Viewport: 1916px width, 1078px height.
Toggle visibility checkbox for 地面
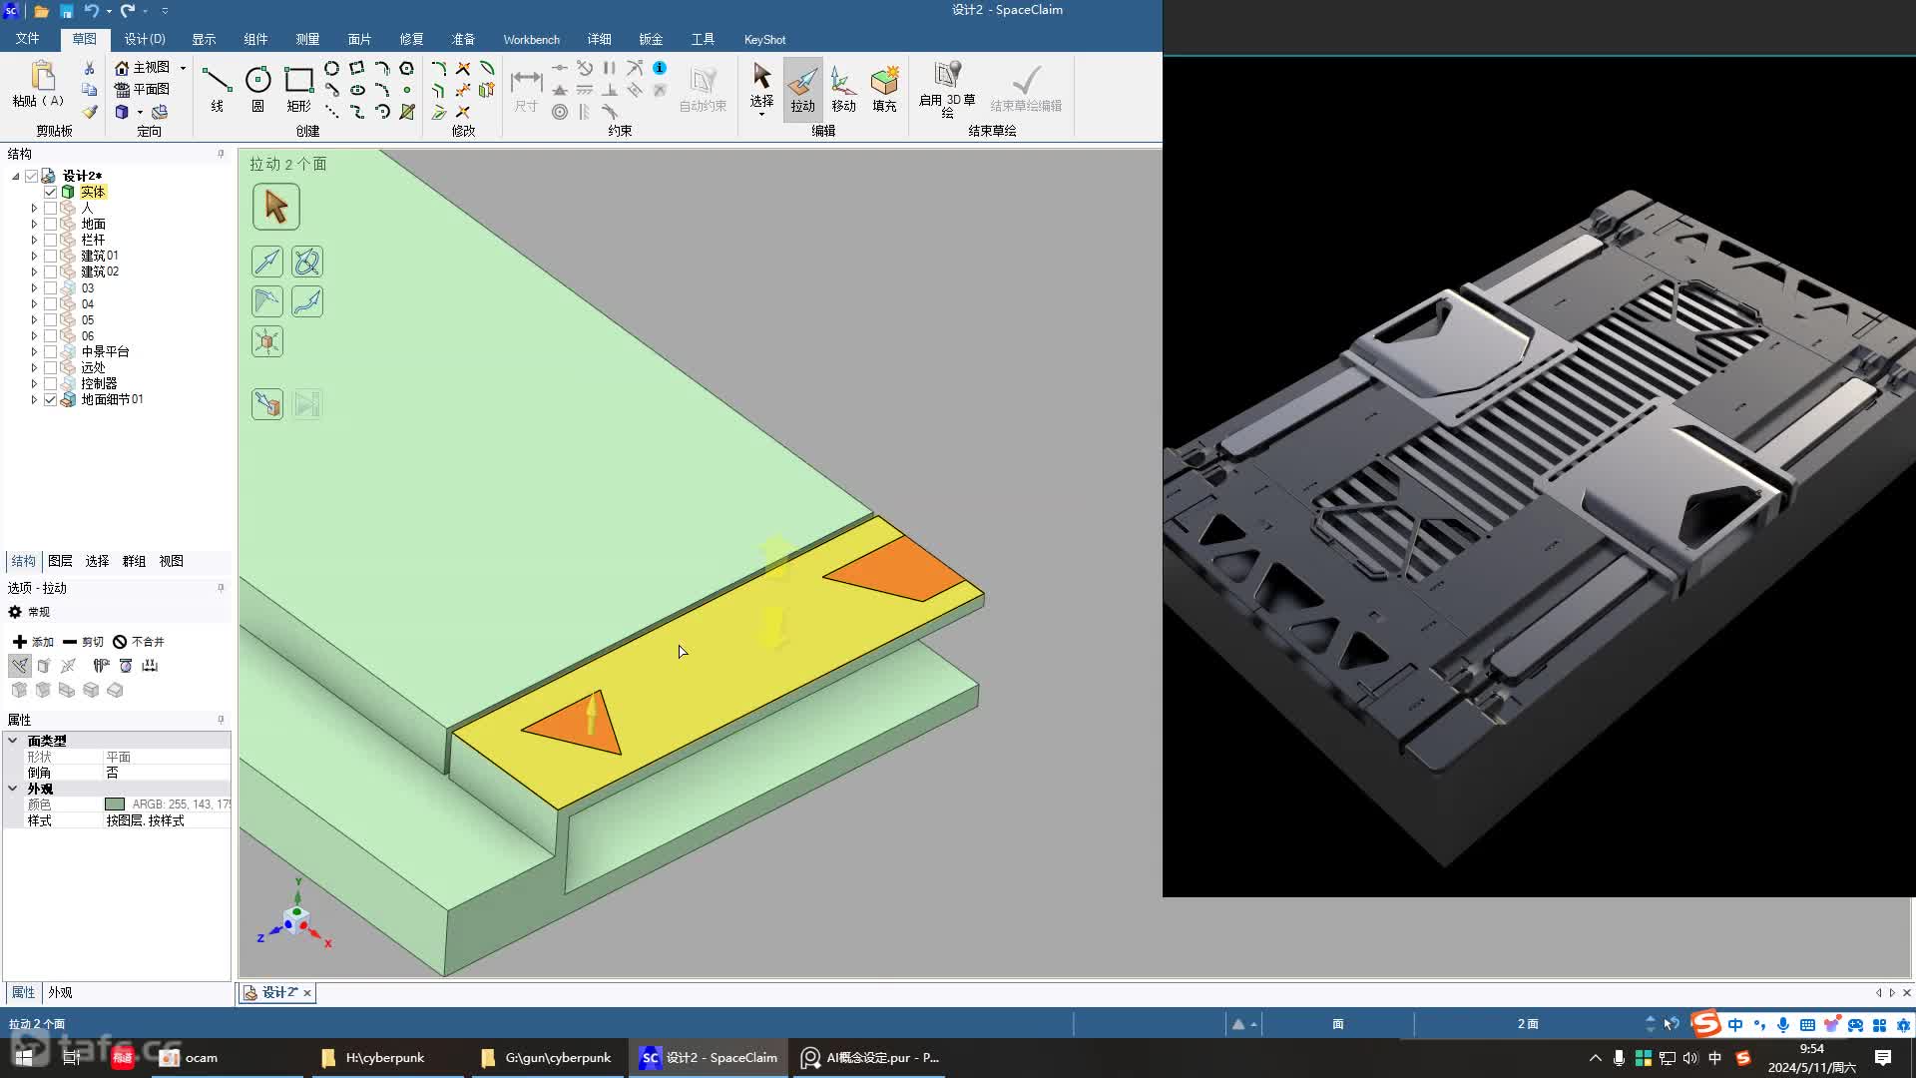[50, 224]
